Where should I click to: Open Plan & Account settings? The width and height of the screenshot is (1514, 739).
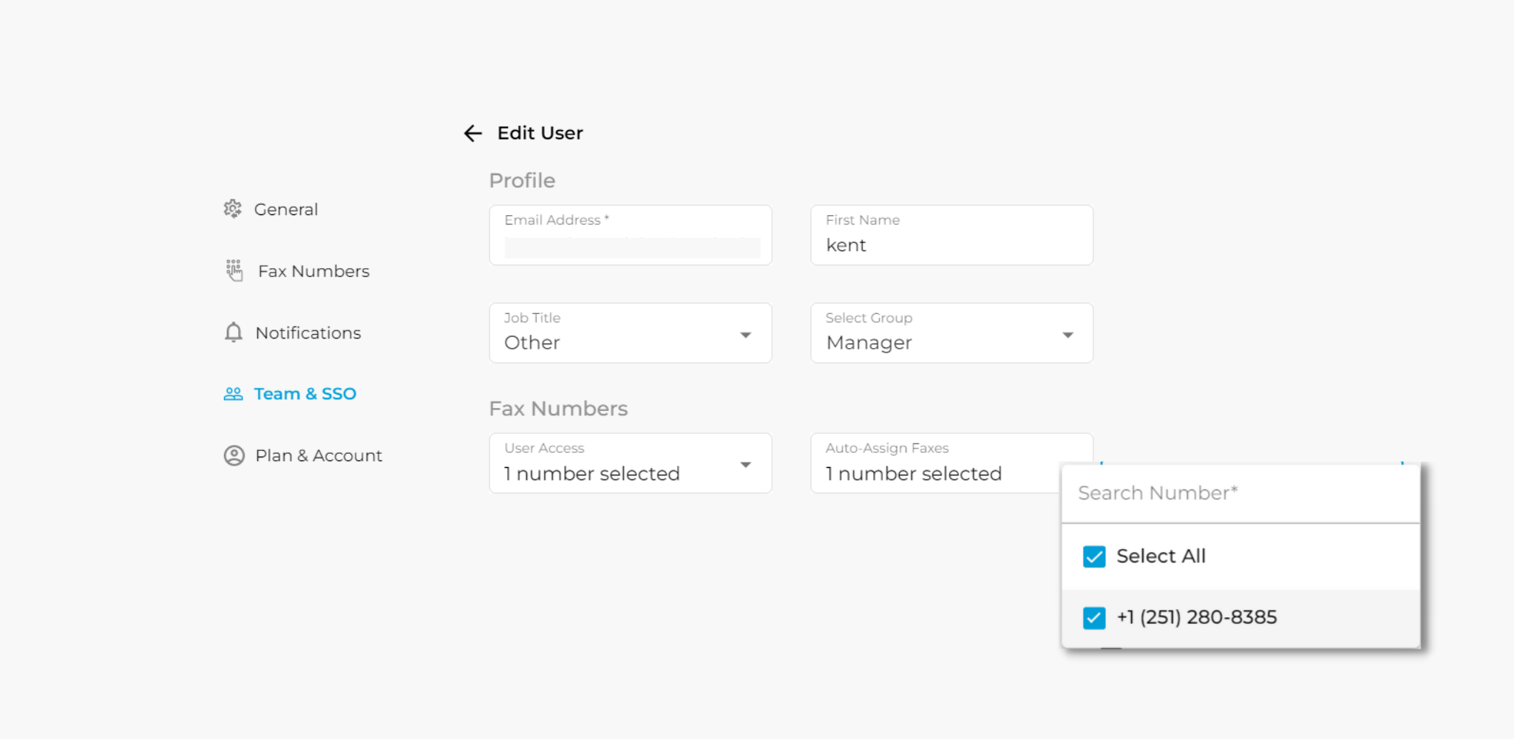click(x=319, y=455)
